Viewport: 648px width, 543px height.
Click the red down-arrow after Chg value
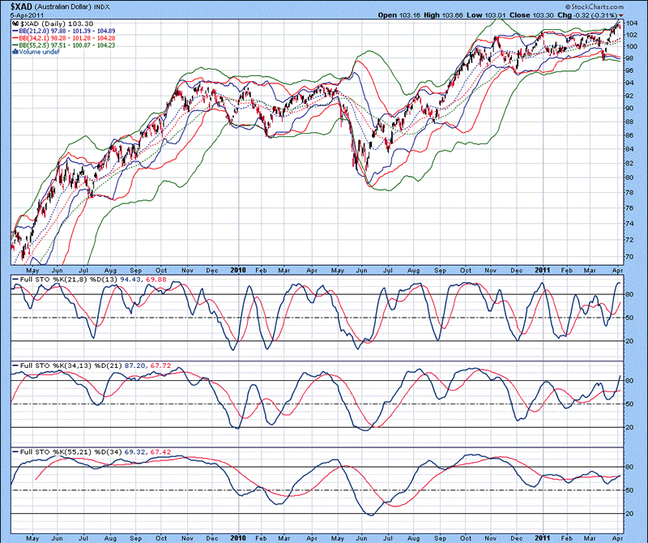pyautogui.click(x=620, y=15)
